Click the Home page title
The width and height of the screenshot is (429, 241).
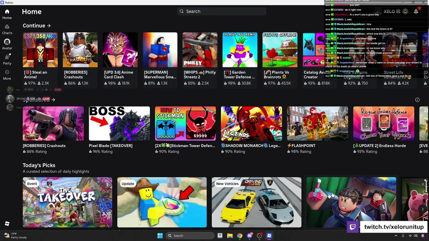click(x=32, y=12)
